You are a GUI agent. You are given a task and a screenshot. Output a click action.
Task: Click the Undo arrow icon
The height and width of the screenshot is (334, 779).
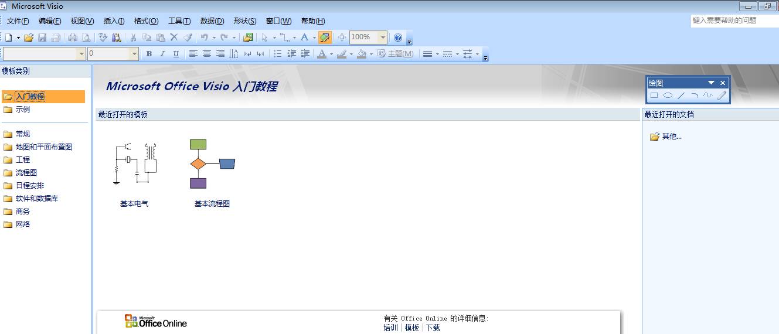204,38
